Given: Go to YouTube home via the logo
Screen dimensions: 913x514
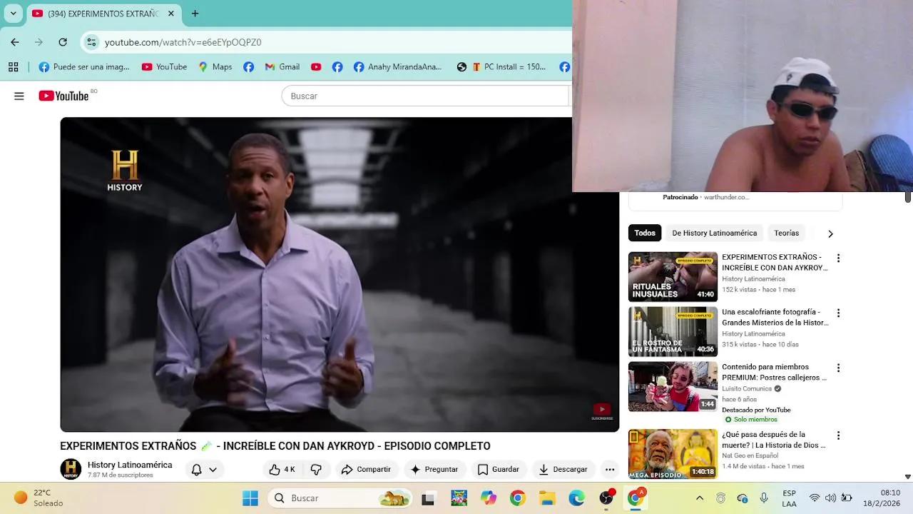Looking at the screenshot, I should [x=63, y=96].
